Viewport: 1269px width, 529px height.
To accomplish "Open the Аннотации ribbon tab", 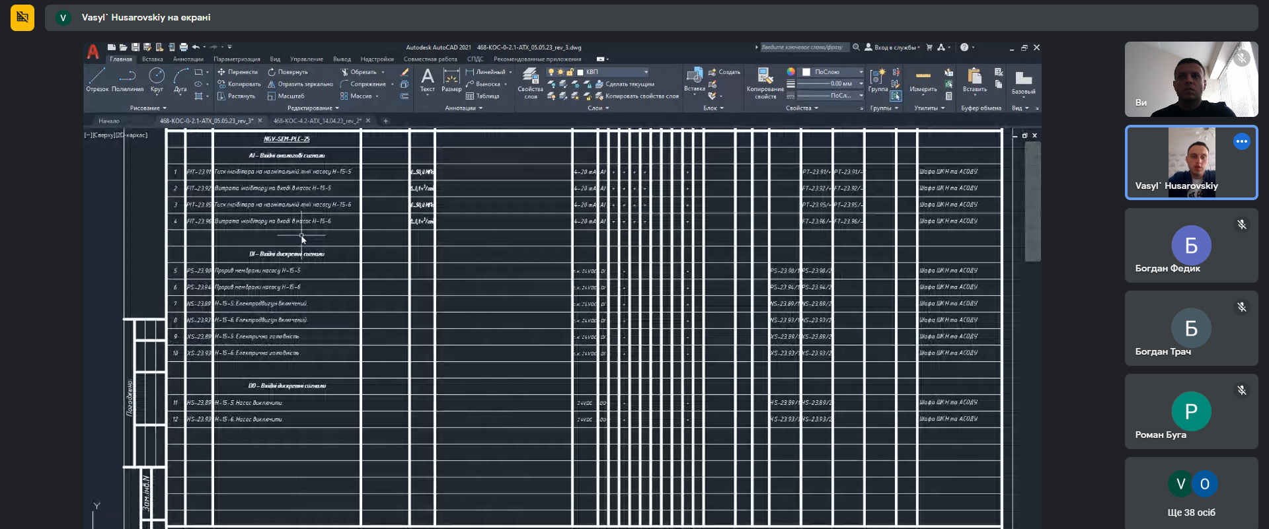I will point(188,59).
